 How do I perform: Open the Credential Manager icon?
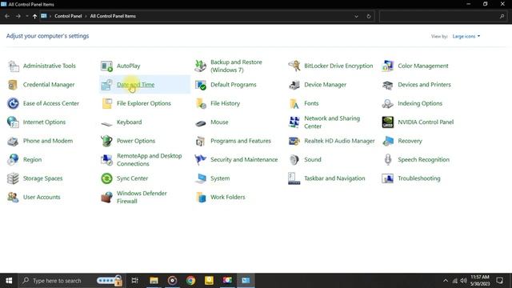pyautogui.click(x=14, y=85)
